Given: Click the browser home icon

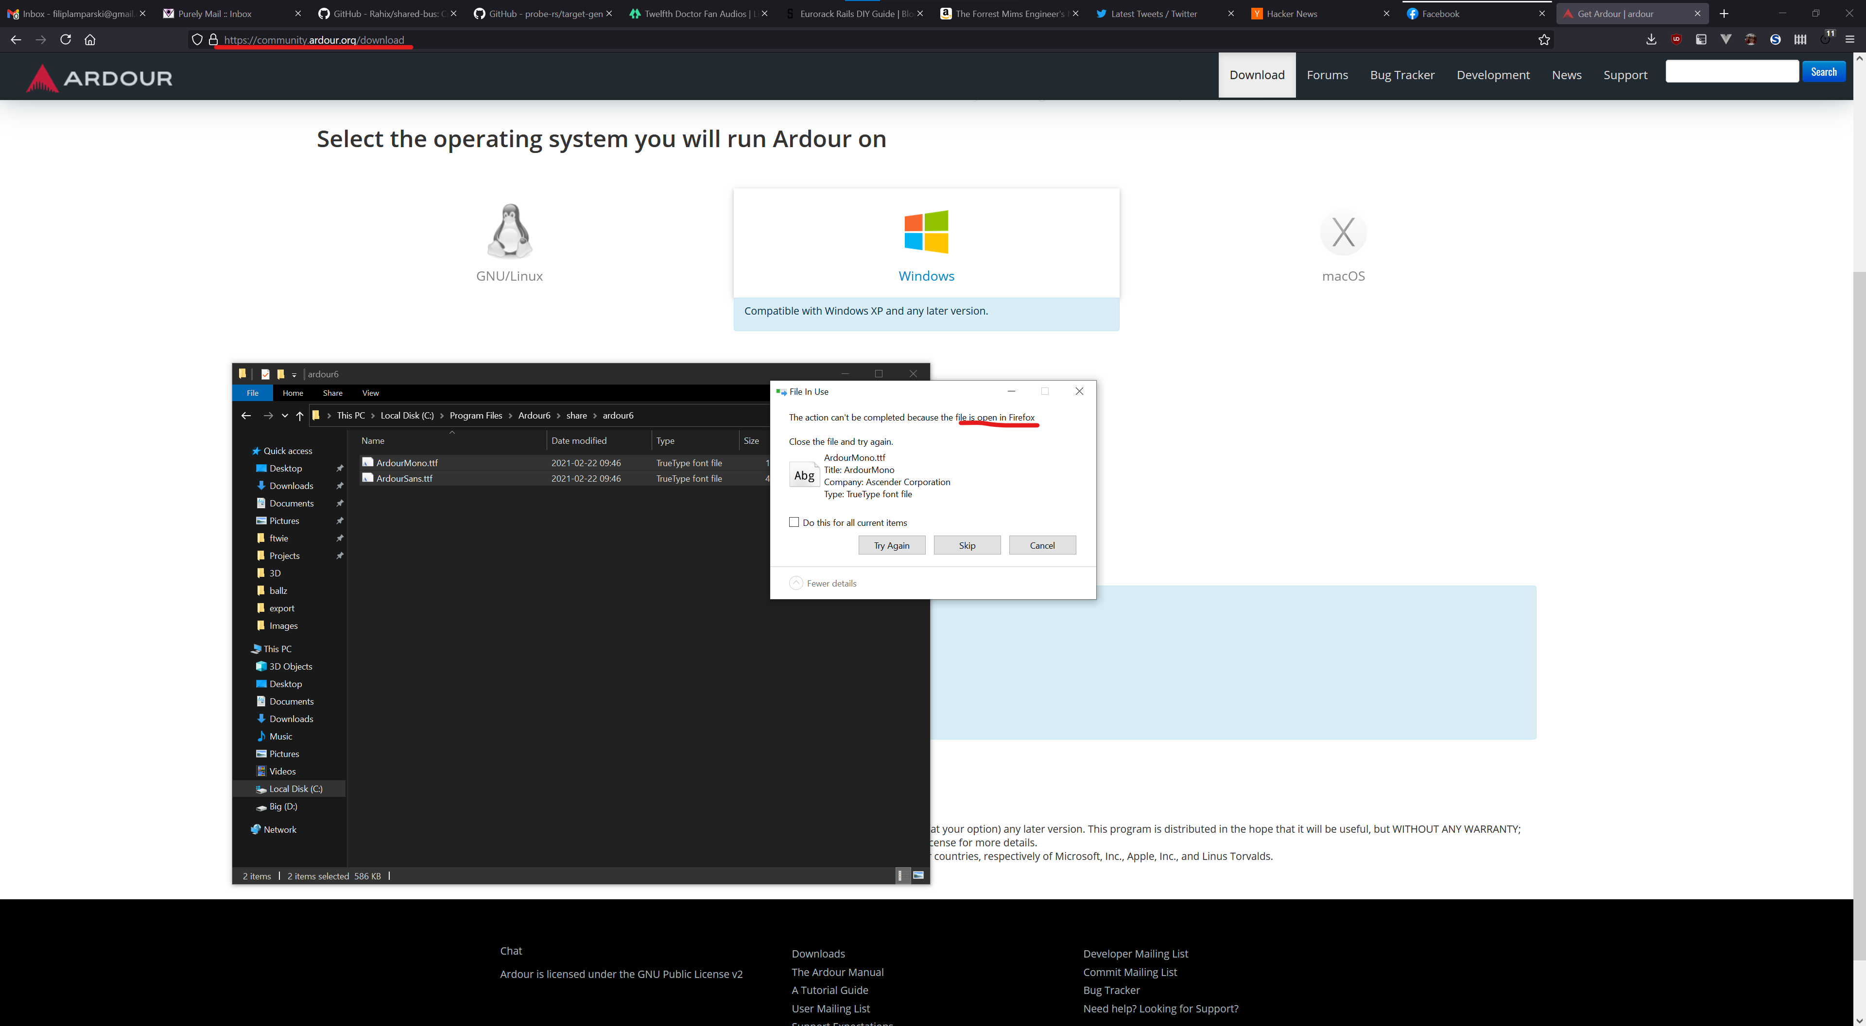Looking at the screenshot, I should point(90,40).
